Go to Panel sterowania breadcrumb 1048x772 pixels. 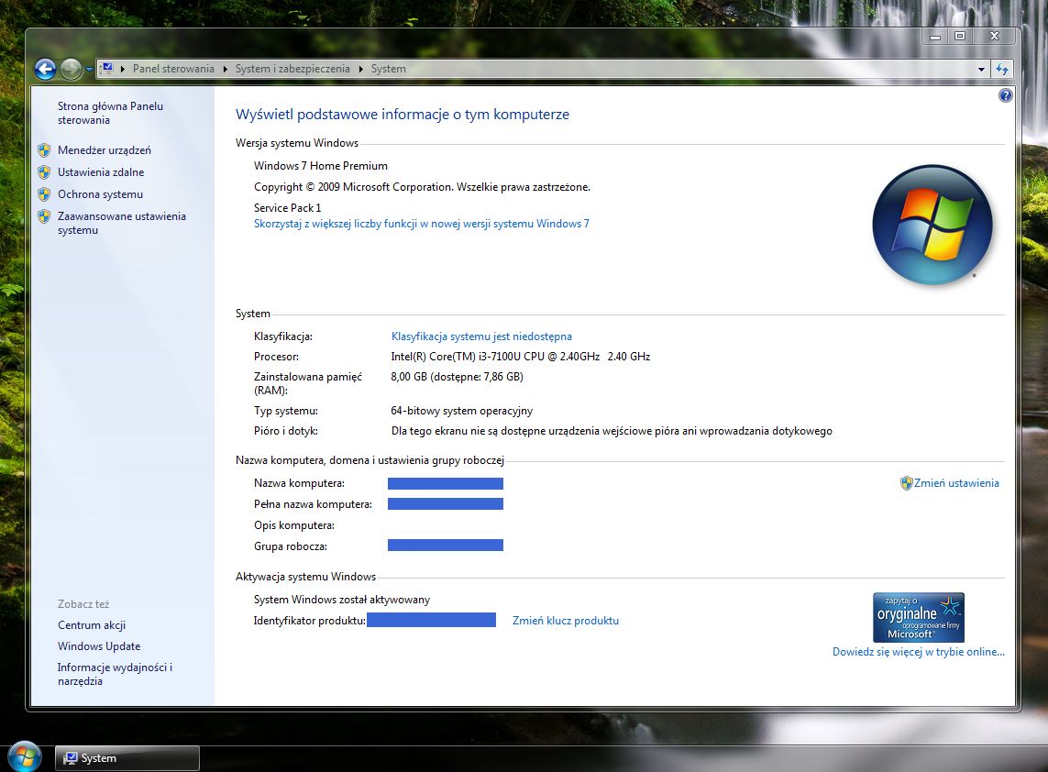click(174, 69)
